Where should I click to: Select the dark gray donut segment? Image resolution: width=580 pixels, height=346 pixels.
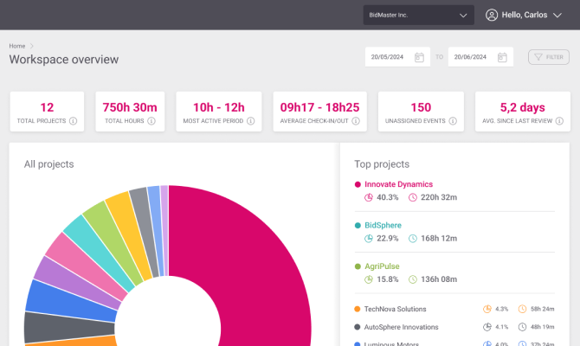68,327
